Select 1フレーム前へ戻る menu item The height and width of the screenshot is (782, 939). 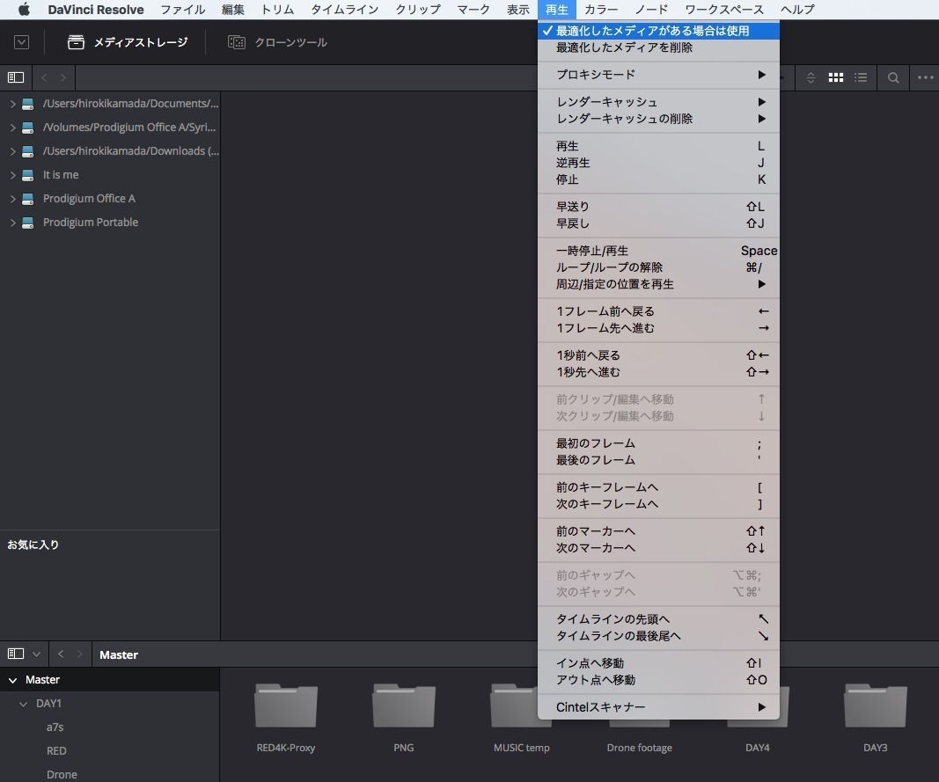(659, 311)
